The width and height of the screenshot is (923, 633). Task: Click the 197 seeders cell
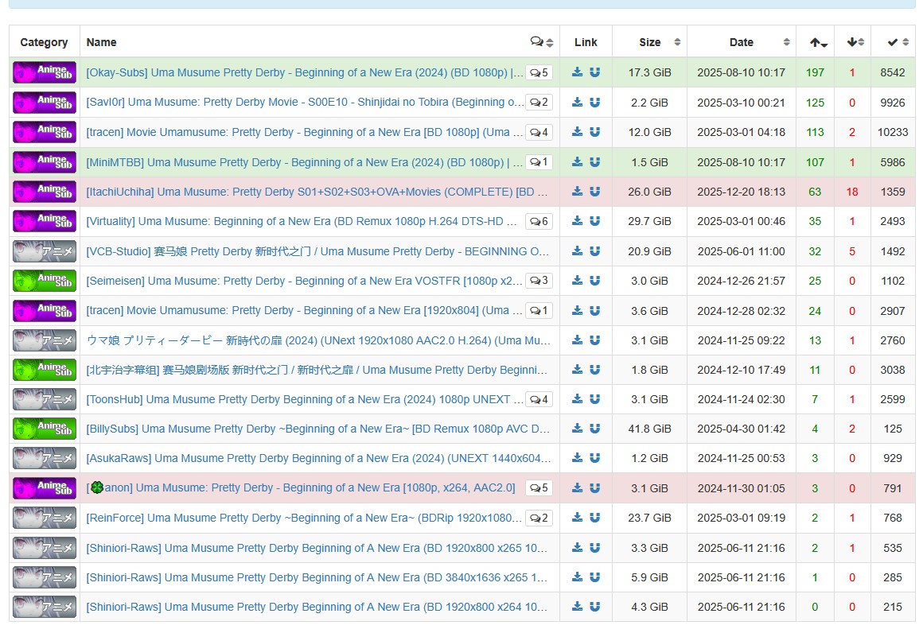click(816, 72)
